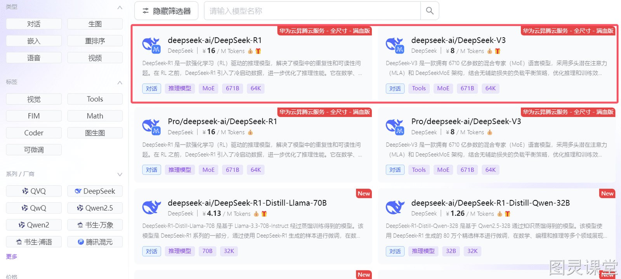
Task: Click the logo on Pro/deepseek-ai/DeepSeek-R1 card
Action: click(151, 127)
